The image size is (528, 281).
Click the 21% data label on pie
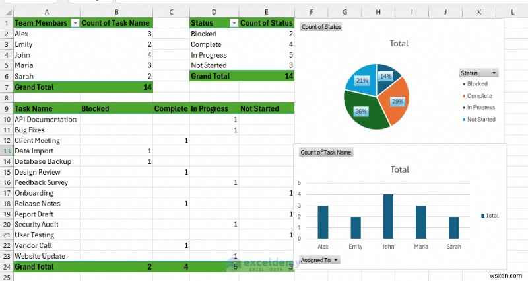(x=362, y=80)
